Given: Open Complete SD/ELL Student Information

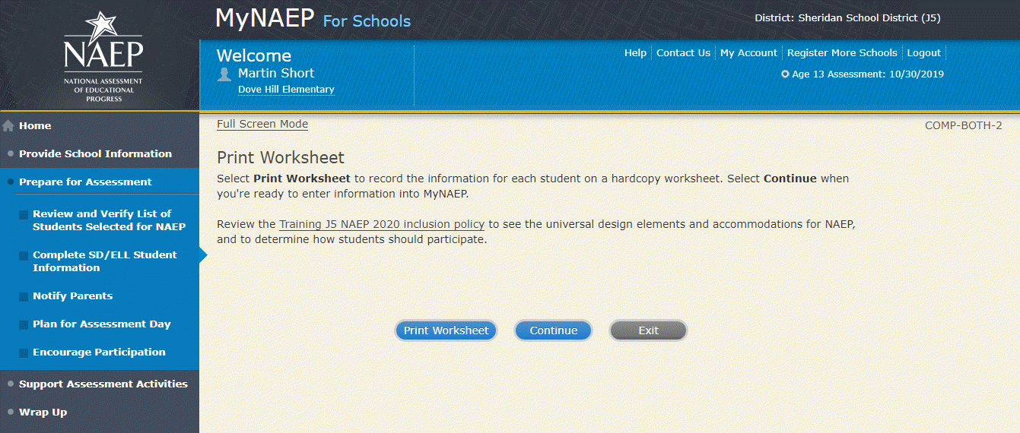Looking at the screenshot, I should 104,261.
